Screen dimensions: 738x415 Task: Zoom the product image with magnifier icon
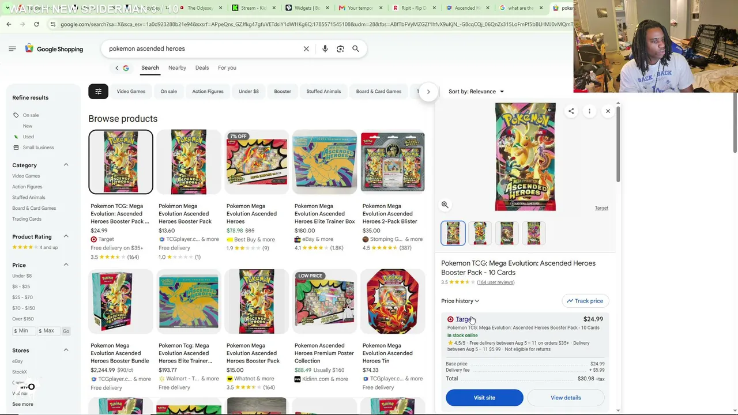pyautogui.click(x=445, y=205)
